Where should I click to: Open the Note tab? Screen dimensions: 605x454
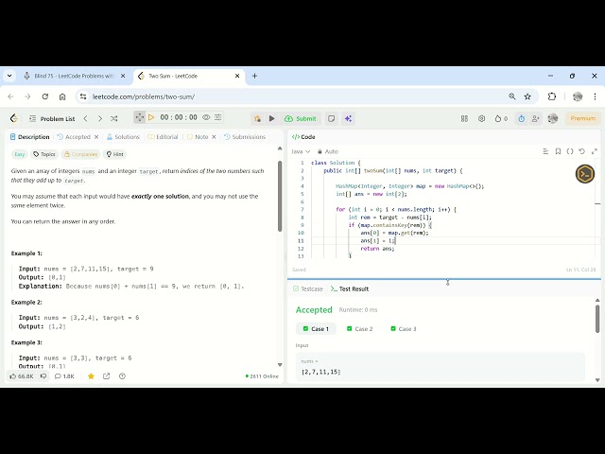pos(198,137)
